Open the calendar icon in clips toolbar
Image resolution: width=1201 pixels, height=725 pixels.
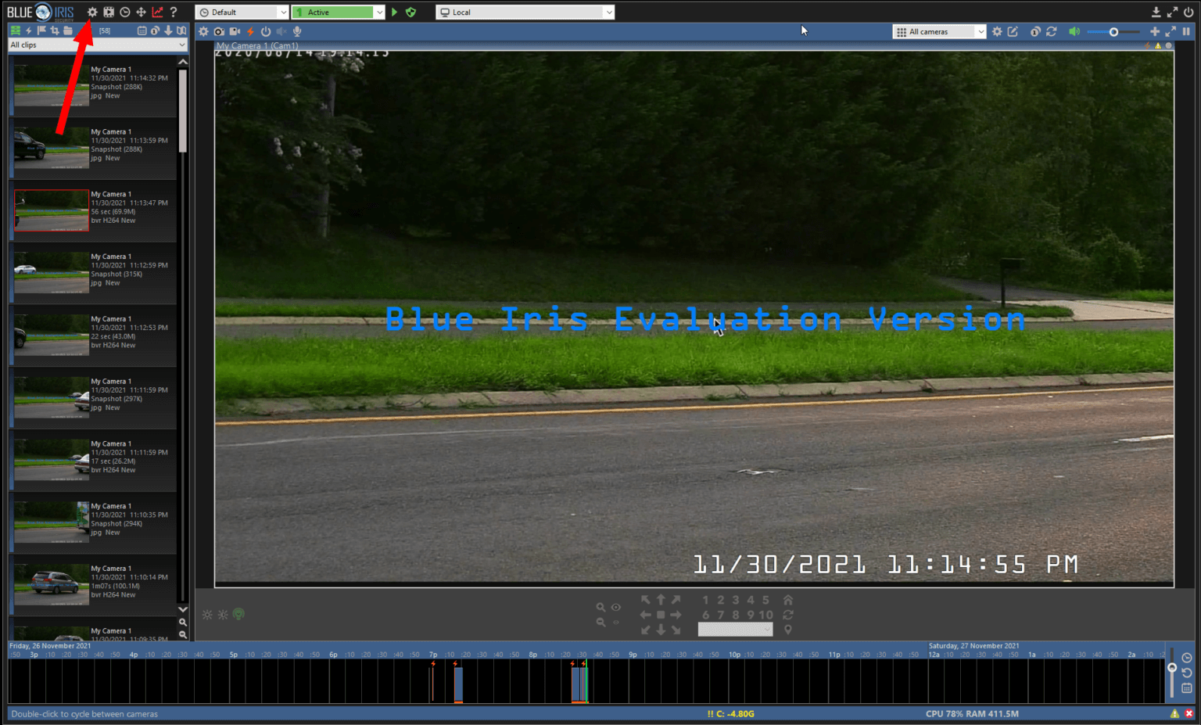142,31
